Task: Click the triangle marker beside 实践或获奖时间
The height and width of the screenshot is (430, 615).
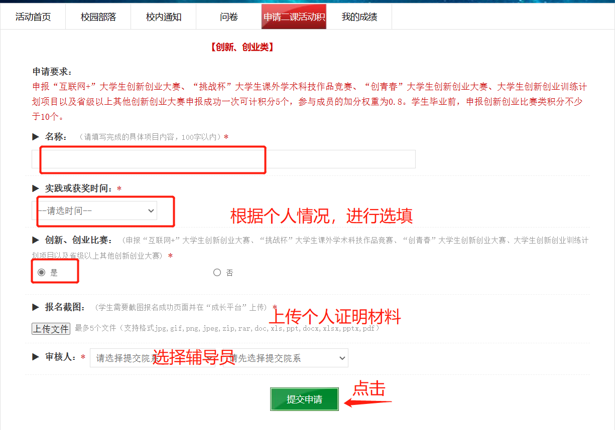Action: pyautogui.click(x=36, y=188)
